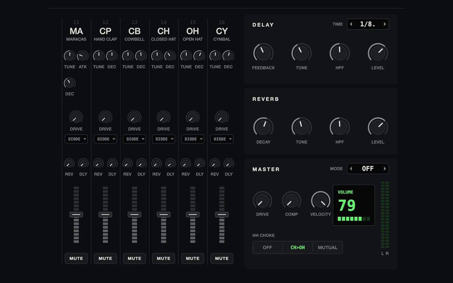Click the Master MODE OFF value field

pos(368,168)
